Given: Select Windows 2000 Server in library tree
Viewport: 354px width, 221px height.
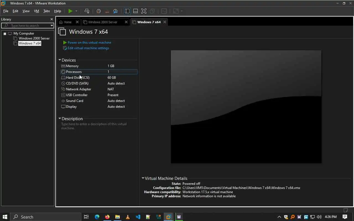Looking at the screenshot, I should pos(34,38).
